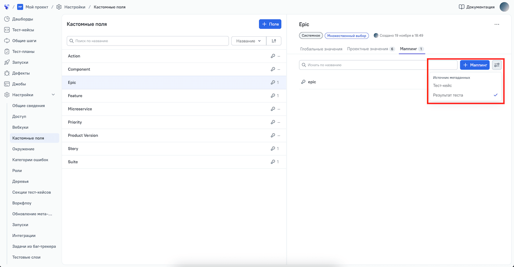Click the user avatar in top bar
Viewport: 514px width, 267px height.
pyautogui.click(x=504, y=7)
